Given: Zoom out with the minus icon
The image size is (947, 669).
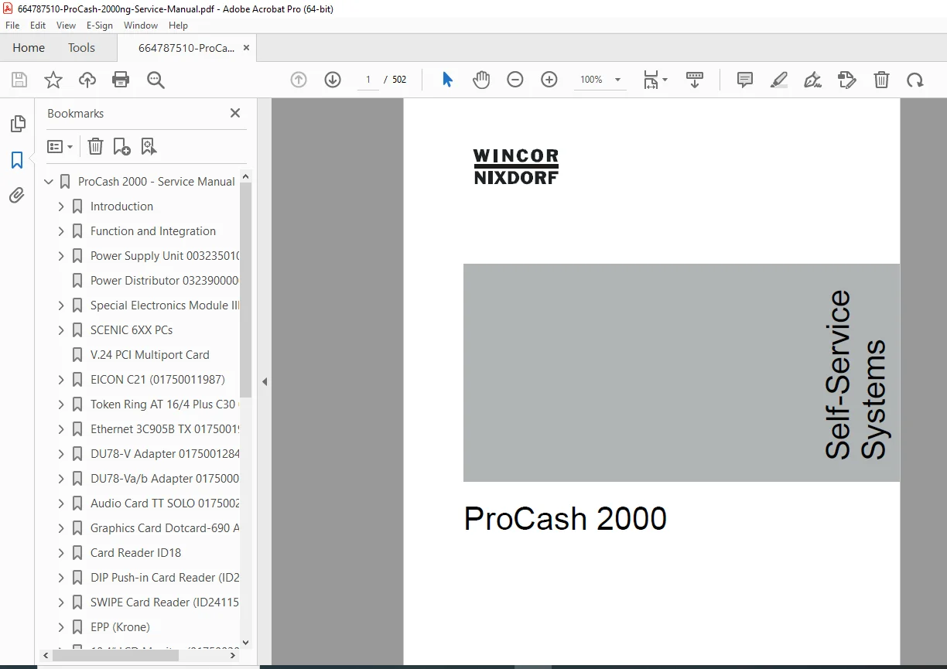Looking at the screenshot, I should (515, 80).
